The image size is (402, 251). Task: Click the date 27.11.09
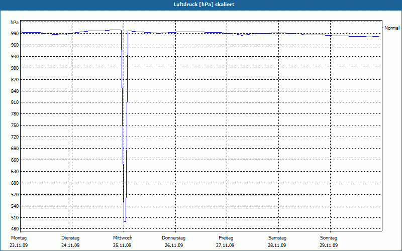[225, 245]
